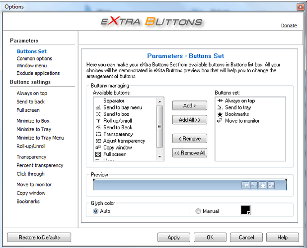Close the Options dialog window

300,7
